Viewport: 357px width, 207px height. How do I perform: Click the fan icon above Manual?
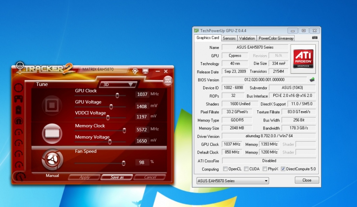(x=52, y=160)
